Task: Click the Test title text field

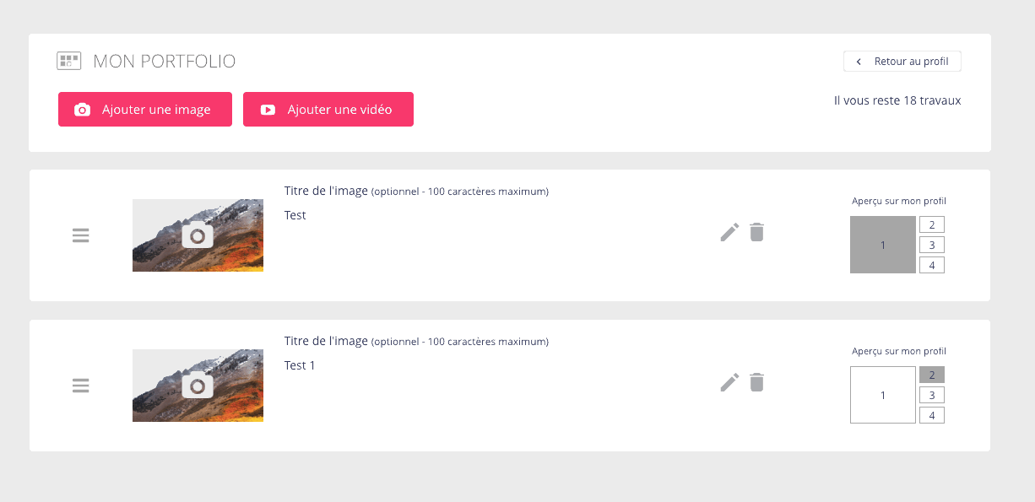Action: pyautogui.click(x=490, y=215)
